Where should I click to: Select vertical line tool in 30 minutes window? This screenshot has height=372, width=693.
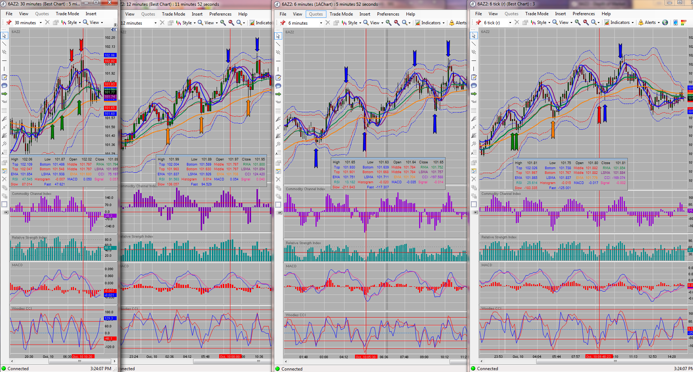tap(4, 69)
